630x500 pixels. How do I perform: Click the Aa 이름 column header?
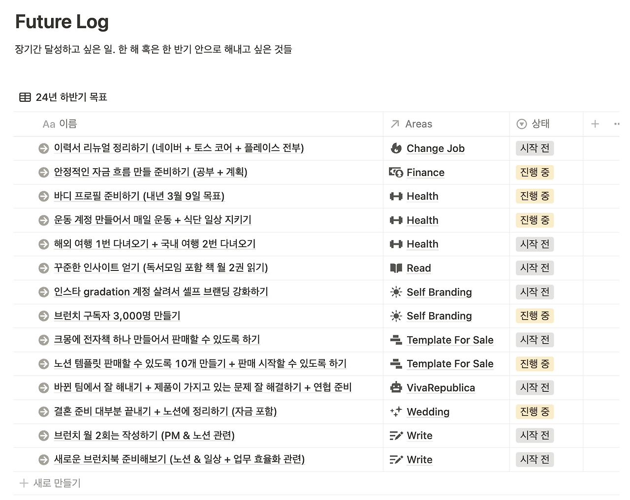point(60,124)
